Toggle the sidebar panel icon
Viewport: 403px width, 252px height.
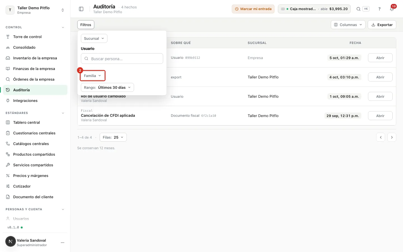point(81,9)
